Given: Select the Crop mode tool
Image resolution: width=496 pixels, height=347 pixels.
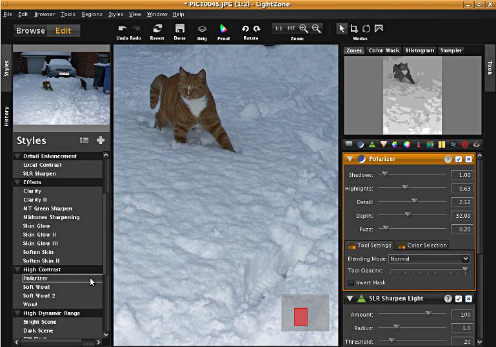Looking at the screenshot, I should tap(354, 28).
